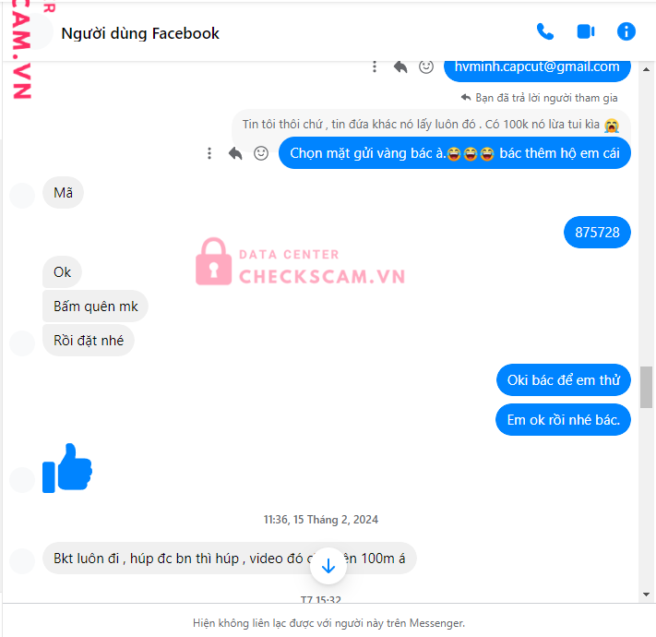
Task: Select the '875728' code message bubble
Action: coord(597,233)
